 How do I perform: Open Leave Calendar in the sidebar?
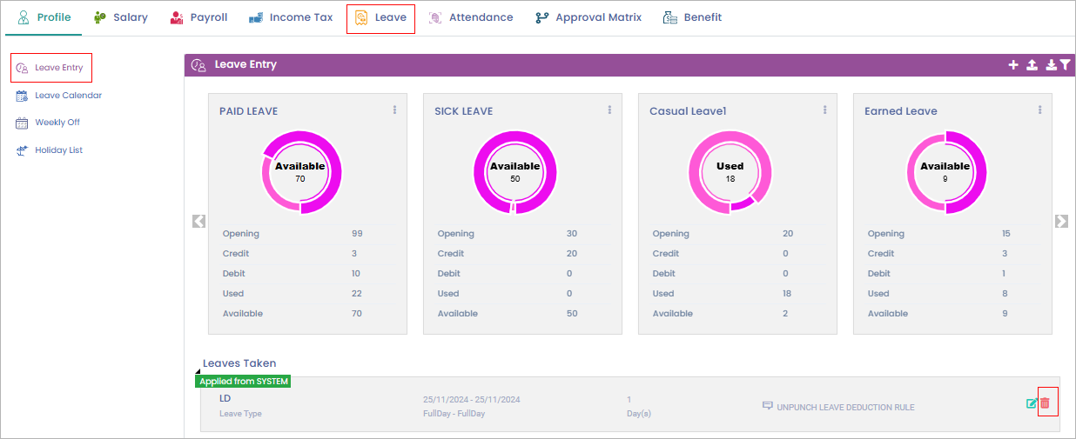tap(68, 96)
